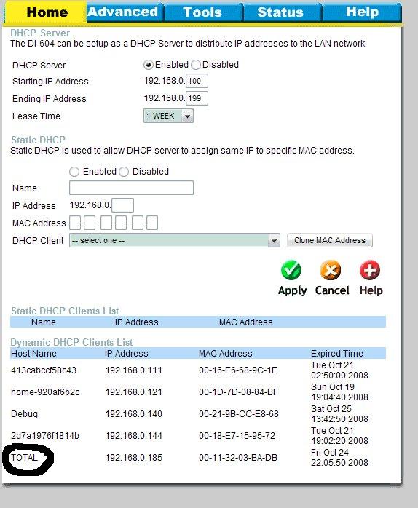Click the fourth MAC Address octet box

121,223
